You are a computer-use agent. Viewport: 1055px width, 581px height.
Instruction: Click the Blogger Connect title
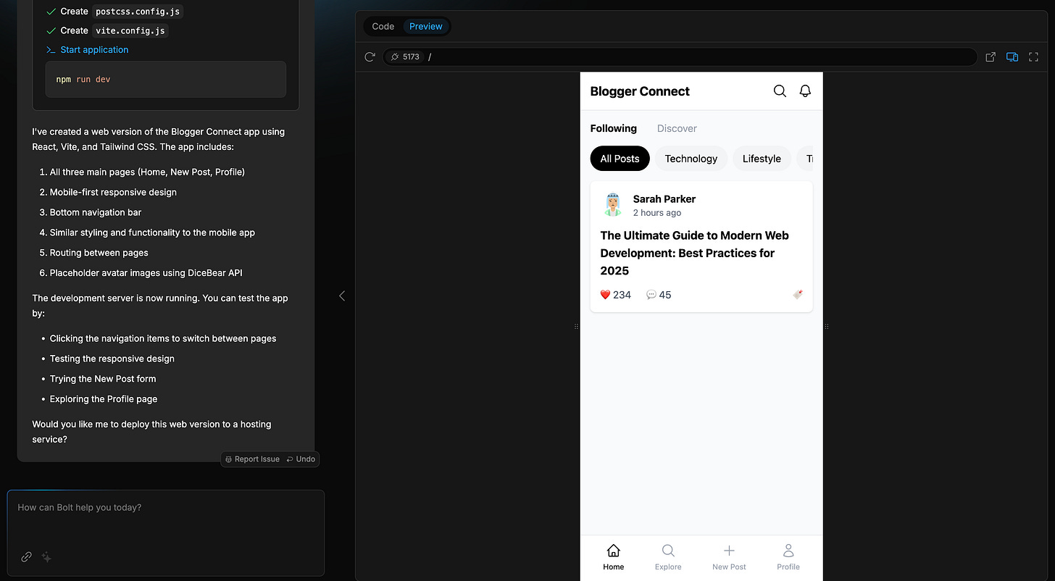(640, 91)
